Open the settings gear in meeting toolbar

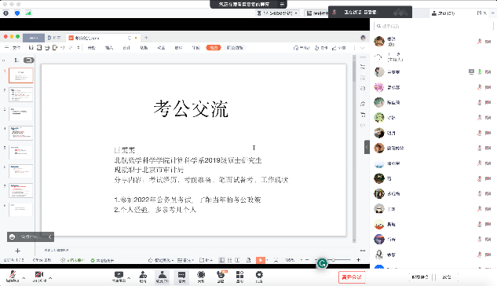click(259, 274)
